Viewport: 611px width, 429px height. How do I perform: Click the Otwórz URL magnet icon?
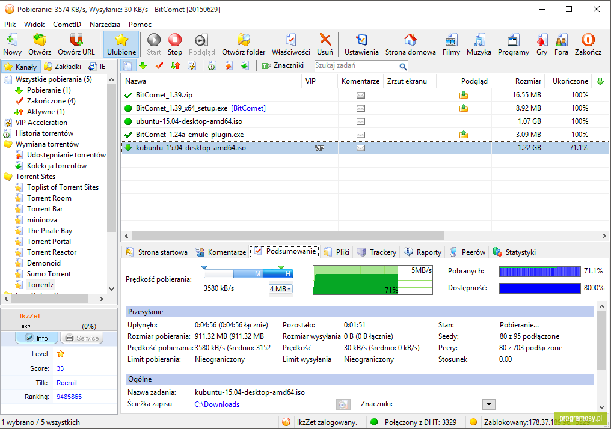click(76, 44)
